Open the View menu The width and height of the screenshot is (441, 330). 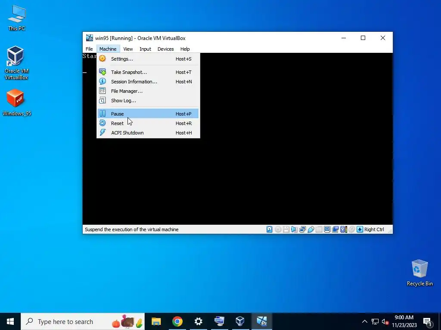tap(128, 49)
